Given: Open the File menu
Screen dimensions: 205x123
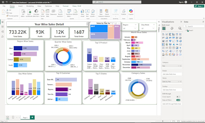Looking at the screenshot, I should [4, 6].
